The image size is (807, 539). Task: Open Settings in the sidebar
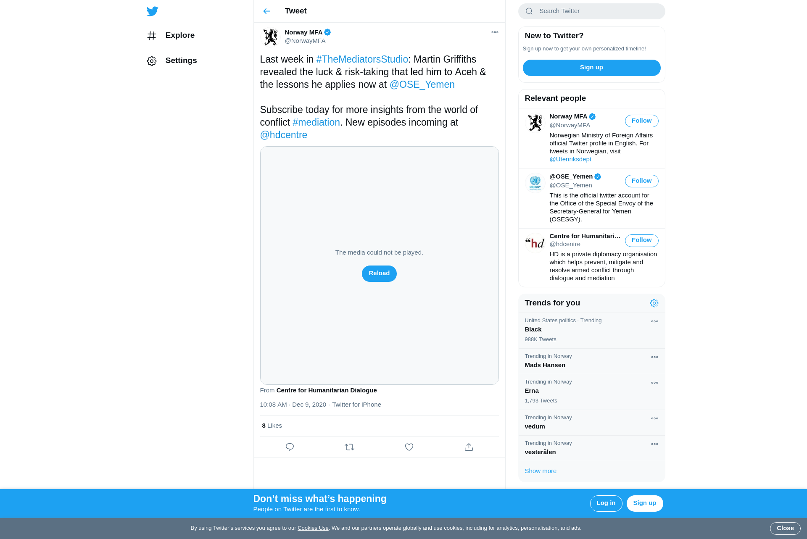[172, 61]
